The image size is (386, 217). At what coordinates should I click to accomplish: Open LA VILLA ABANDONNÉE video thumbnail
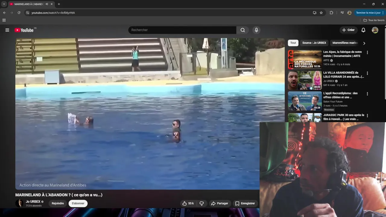point(305,80)
